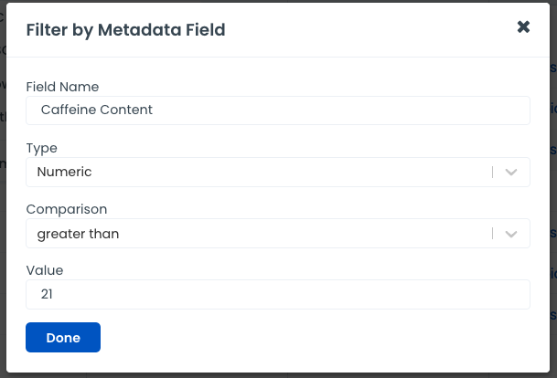Viewport: 557px width, 378px height.
Task: Open the Comparison dropdown arrow
Action: pos(511,234)
